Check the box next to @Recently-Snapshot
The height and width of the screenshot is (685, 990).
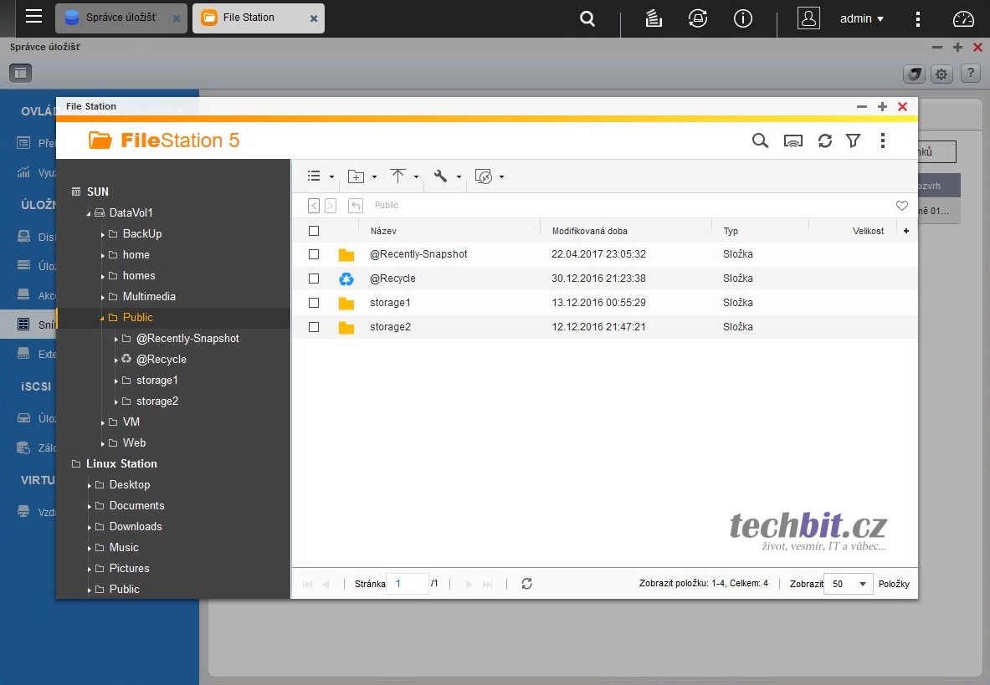pyautogui.click(x=314, y=254)
